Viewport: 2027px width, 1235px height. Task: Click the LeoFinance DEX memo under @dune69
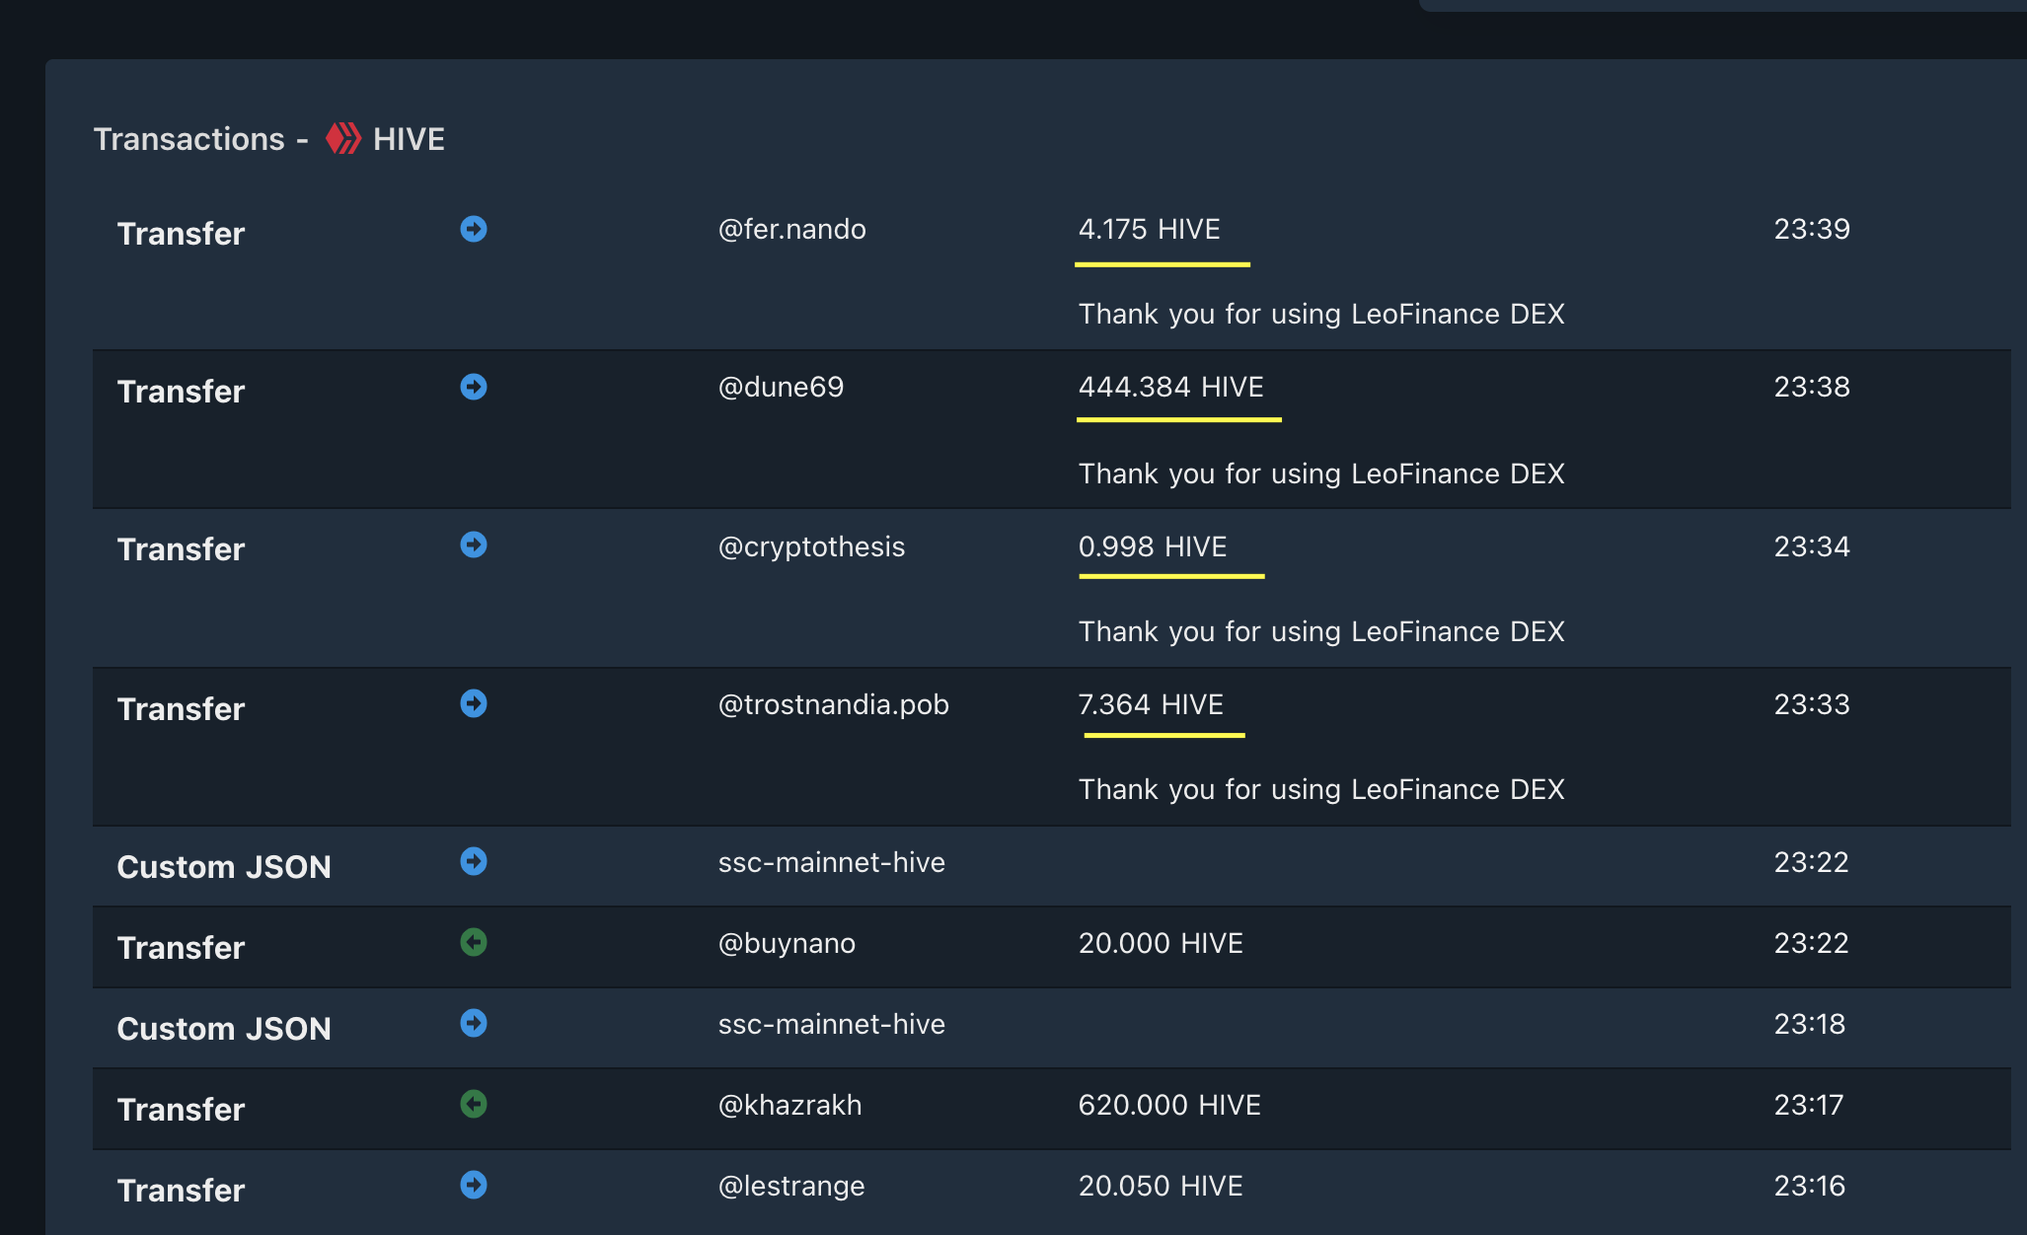click(x=1321, y=473)
